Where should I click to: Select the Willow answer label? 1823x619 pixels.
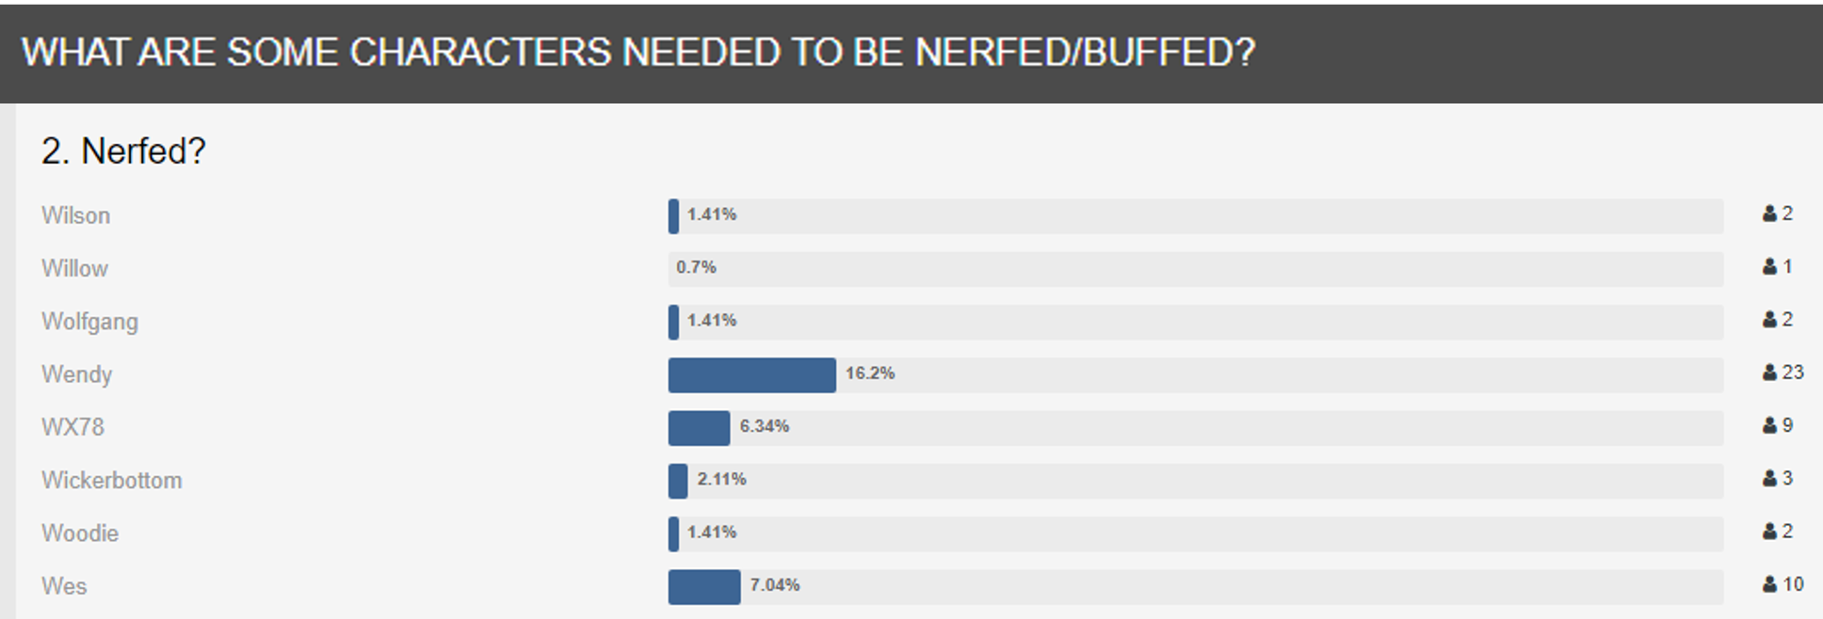pyautogui.click(x=75, y=268)
